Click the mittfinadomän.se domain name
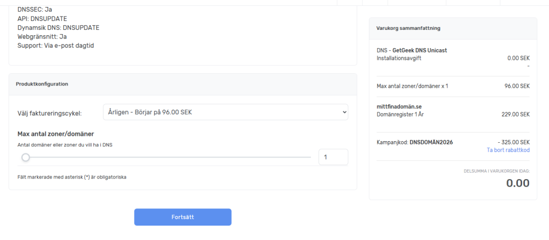This screenshot has height=240, width=549. 399,106
